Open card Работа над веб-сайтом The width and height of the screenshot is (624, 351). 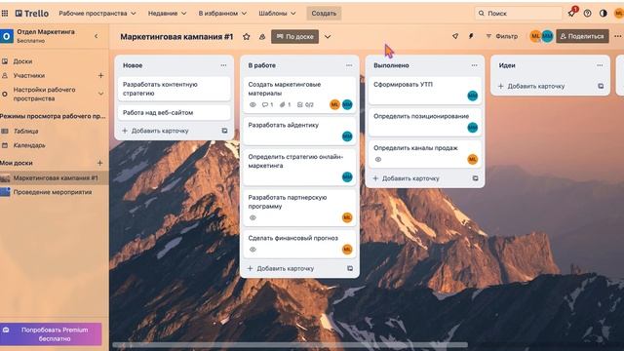pyautogui.click(x=174, y=113)
